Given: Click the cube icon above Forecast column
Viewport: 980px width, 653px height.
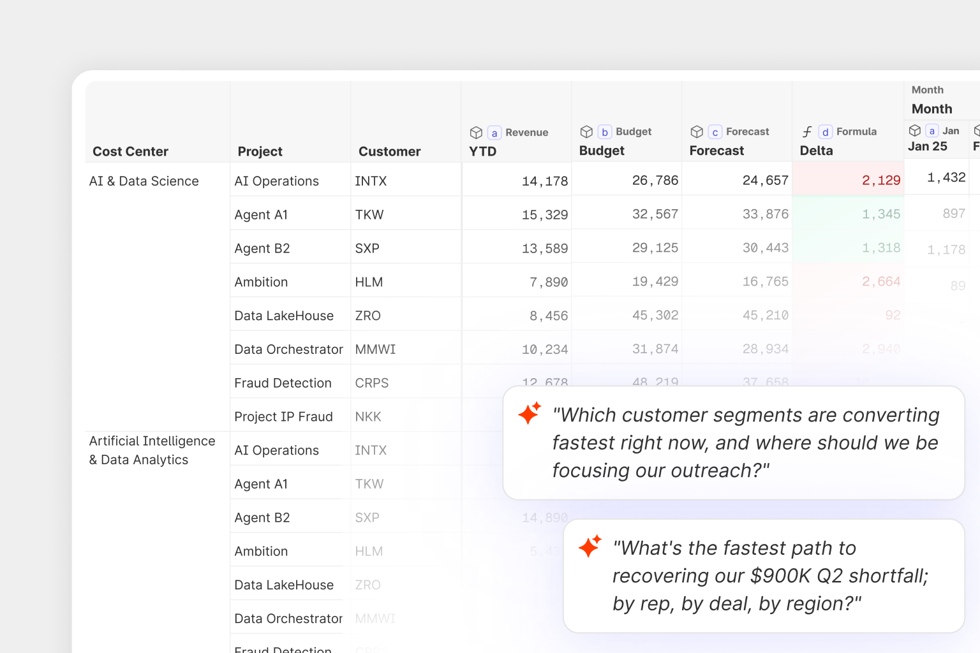Looking at the screenshot, I should point(697,132).
